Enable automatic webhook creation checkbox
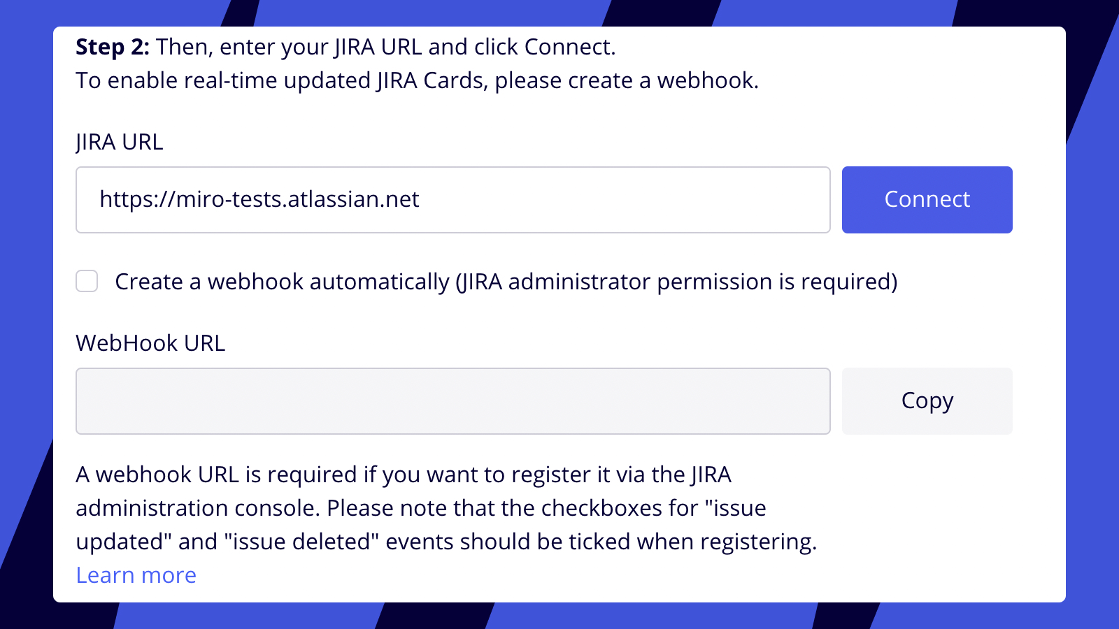Screen dimensions: 1119x629 (87, 282)
